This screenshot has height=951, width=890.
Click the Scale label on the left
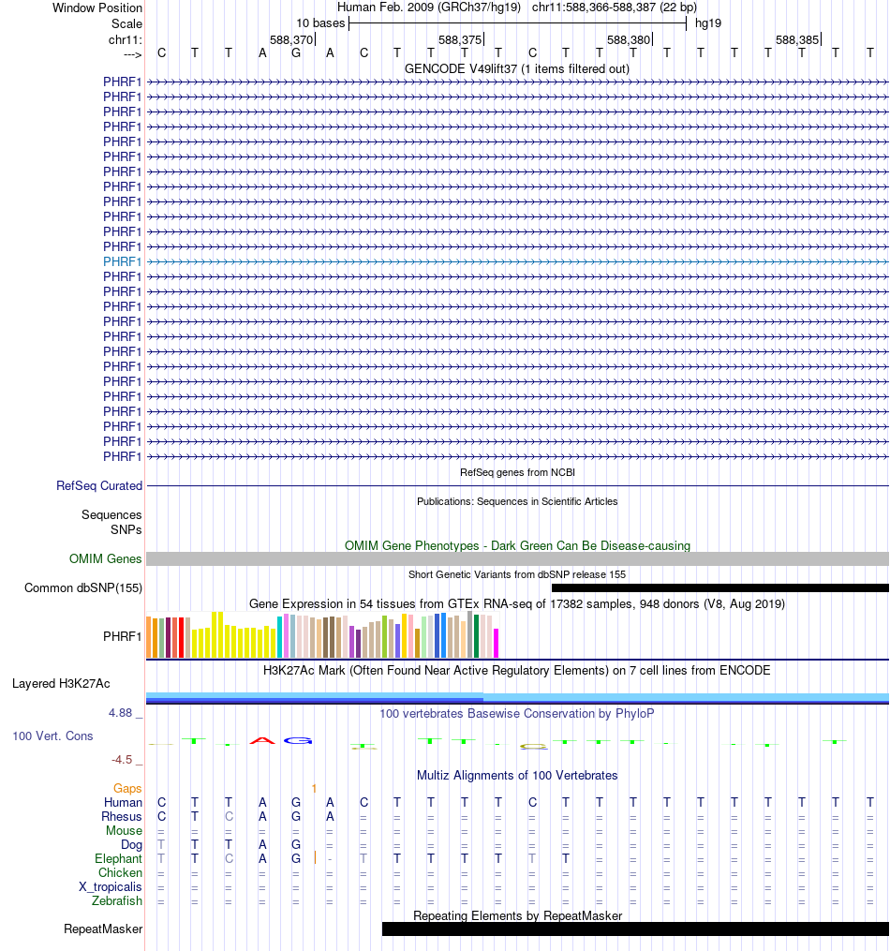click(126, 23)
